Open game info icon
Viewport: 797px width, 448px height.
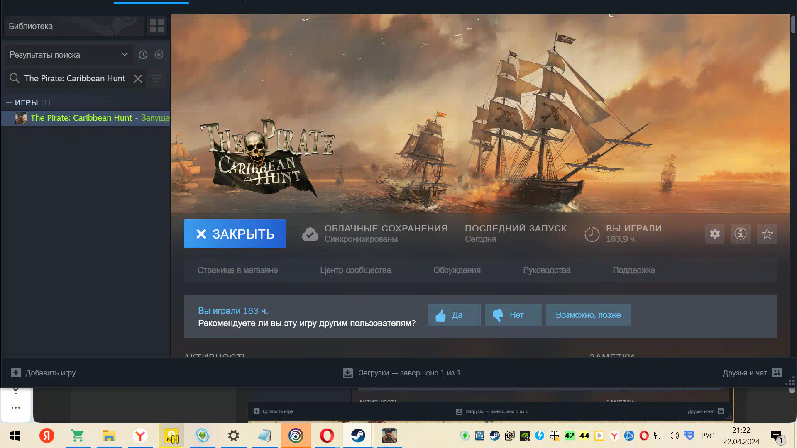pyautogui.click(x=741, y=234)
